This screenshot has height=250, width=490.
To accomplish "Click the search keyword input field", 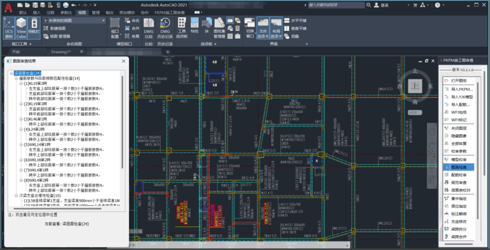I will point(336,5).
